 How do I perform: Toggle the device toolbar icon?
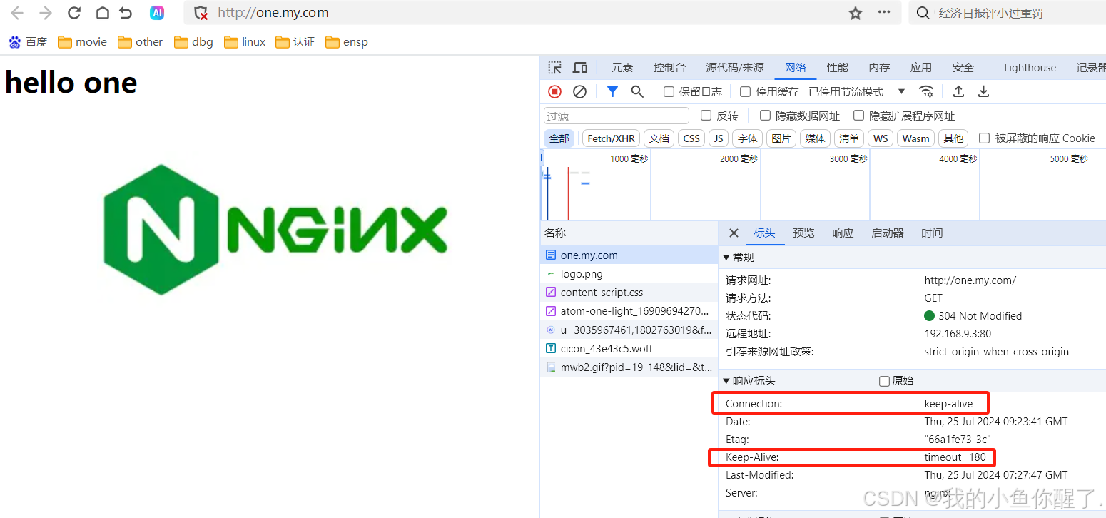tap(580, 67)
